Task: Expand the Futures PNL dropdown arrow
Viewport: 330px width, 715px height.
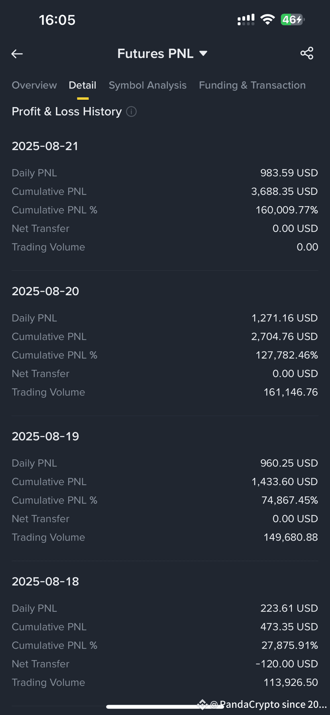Action: 203,53
